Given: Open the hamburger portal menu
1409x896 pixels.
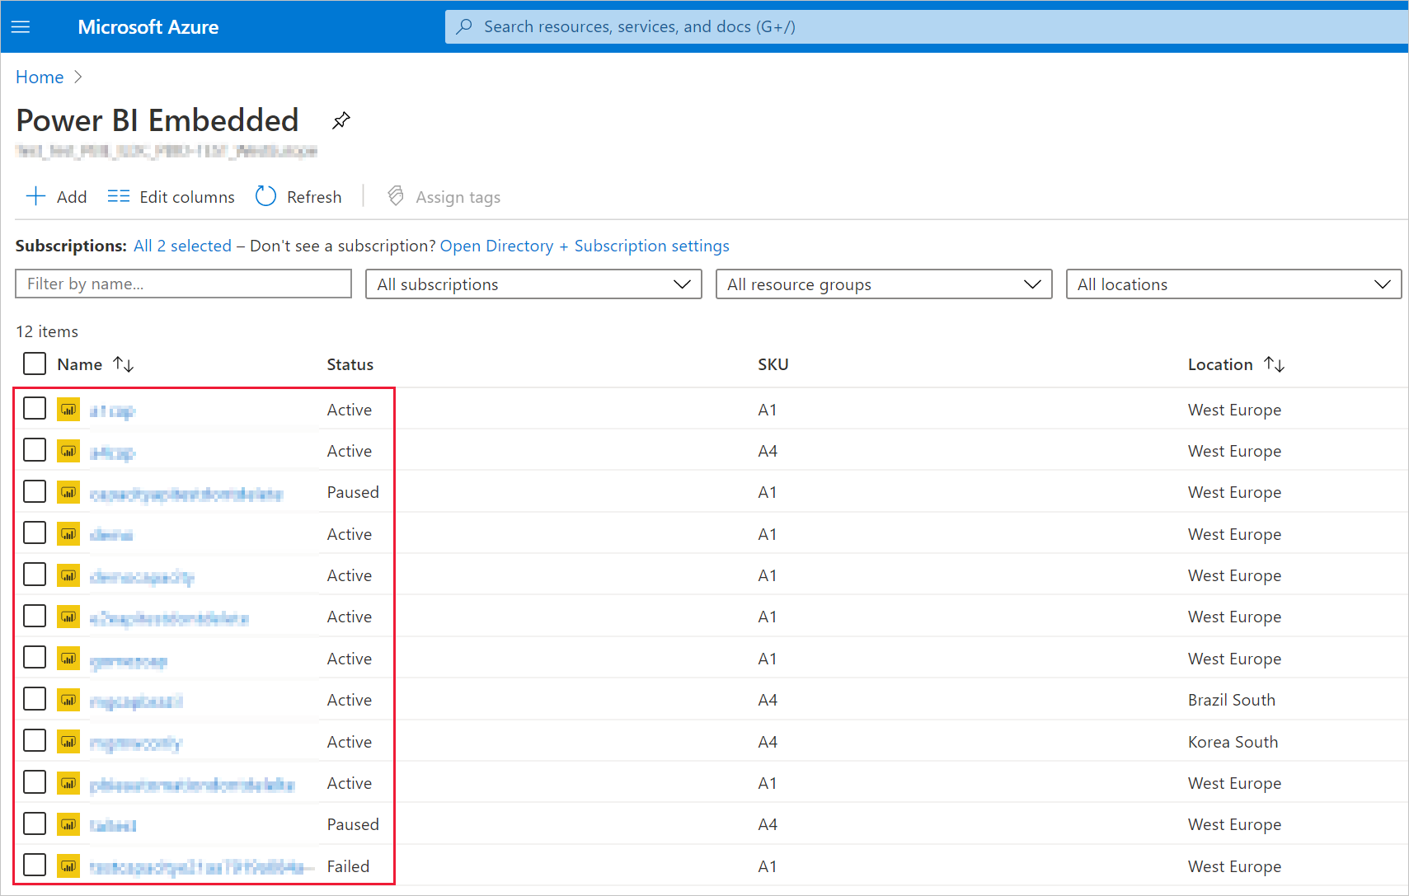Looking at the screenshot, I should click(x=21, y=27).
